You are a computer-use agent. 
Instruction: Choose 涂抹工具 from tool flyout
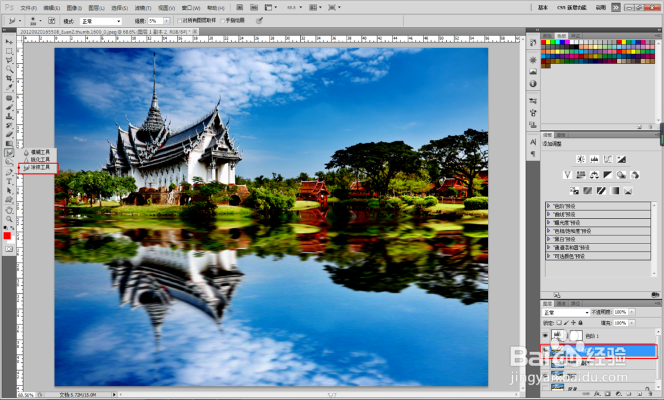37,167
